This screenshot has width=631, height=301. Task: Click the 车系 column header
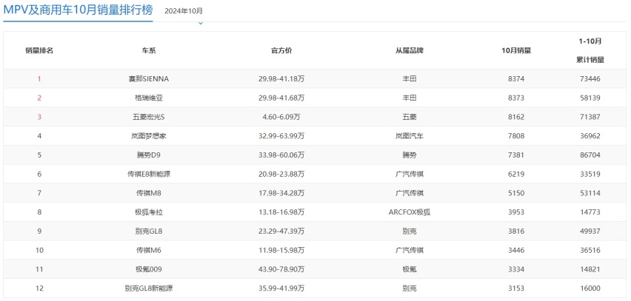pyautogui.click(x=149, y=51)
